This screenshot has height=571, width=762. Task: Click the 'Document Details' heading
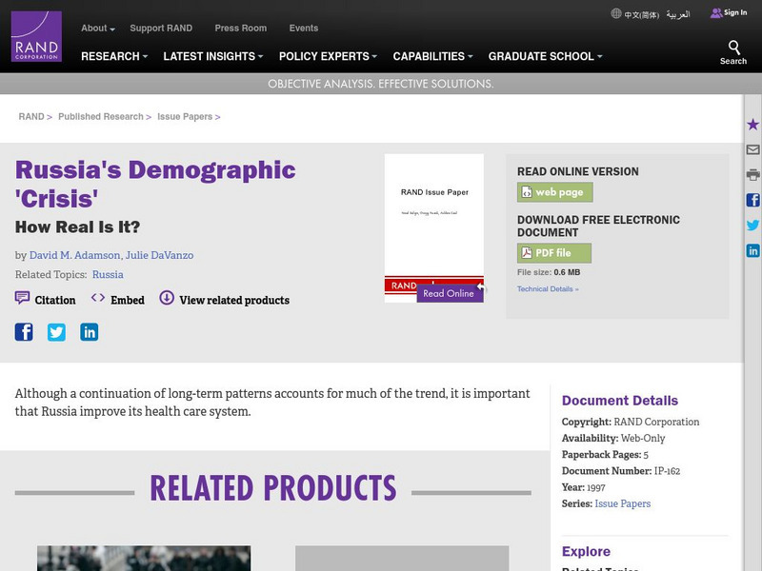620,401
